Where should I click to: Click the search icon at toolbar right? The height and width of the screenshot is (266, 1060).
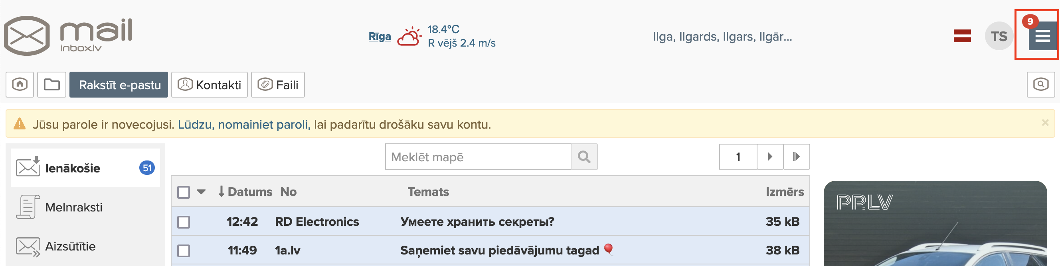1040,84
